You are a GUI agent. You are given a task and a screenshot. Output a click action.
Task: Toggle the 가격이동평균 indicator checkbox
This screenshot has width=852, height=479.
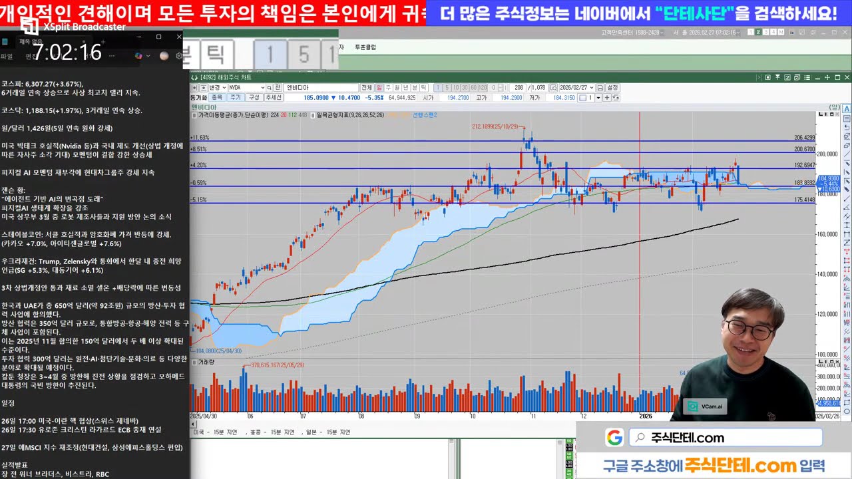(x=194, y=114)
